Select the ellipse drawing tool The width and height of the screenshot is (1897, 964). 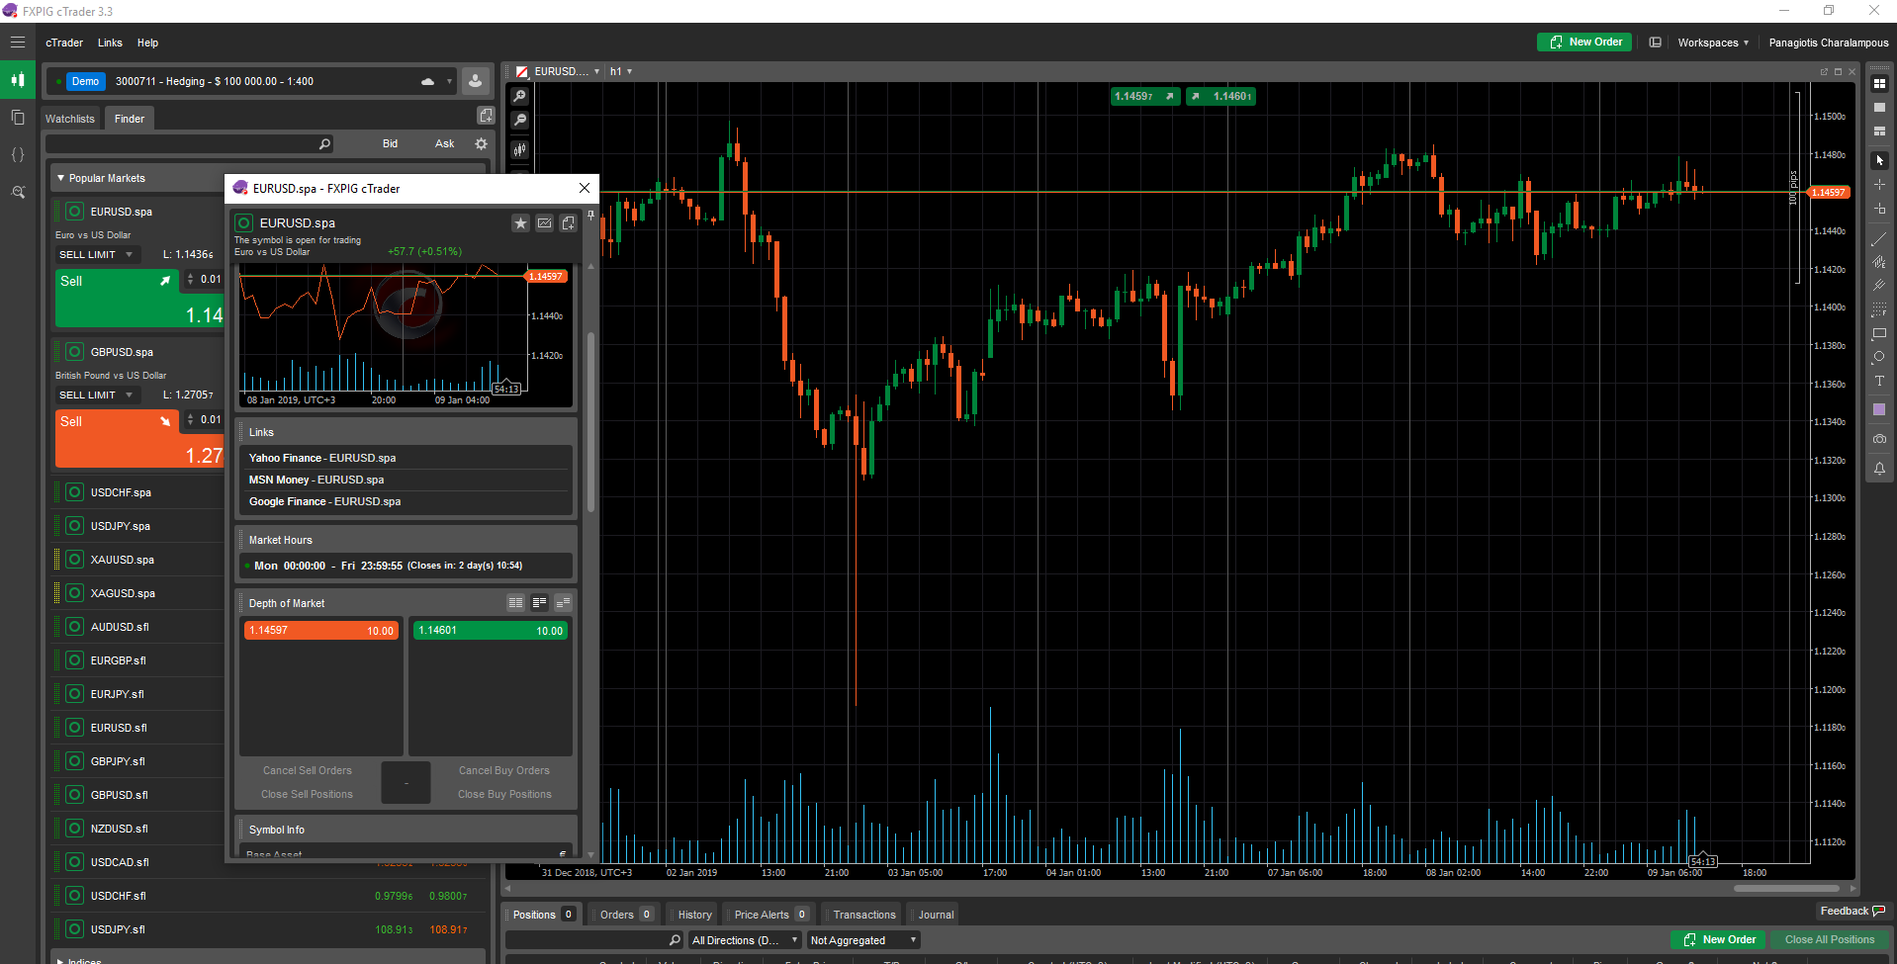(x=1879, y=358)
